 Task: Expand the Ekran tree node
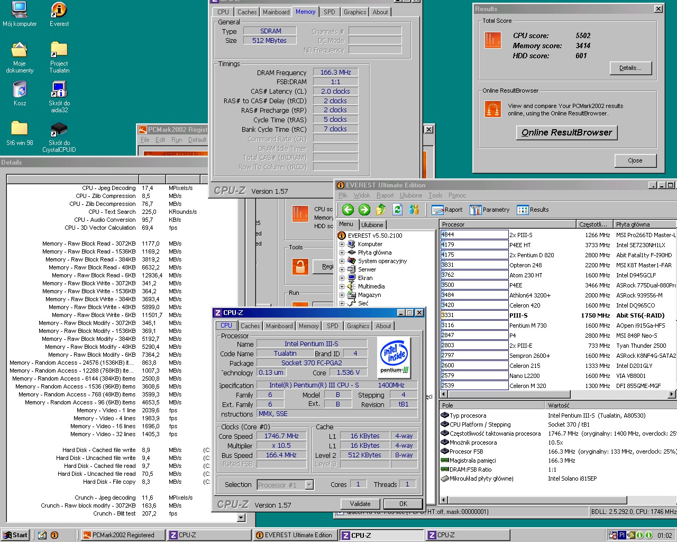click(x=342, y=278)
